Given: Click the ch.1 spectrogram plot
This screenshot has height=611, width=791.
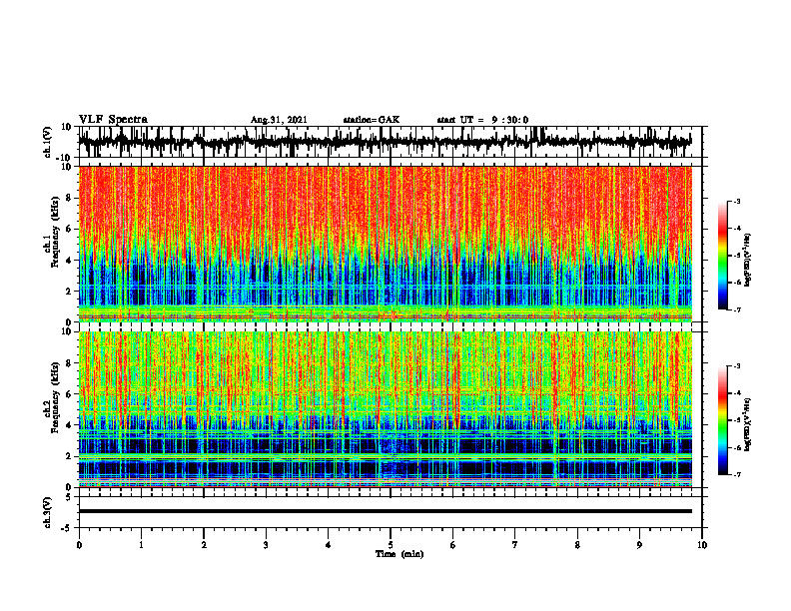Looking at the screenshot, I should (x=385, y=244).
